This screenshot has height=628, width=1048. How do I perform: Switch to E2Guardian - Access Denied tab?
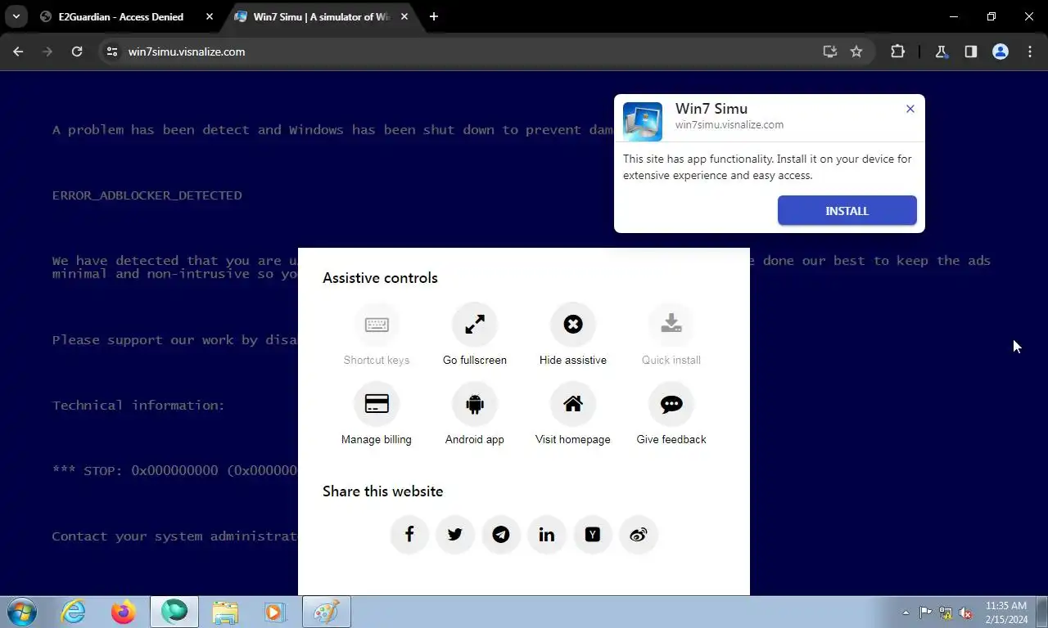(120, 16)
